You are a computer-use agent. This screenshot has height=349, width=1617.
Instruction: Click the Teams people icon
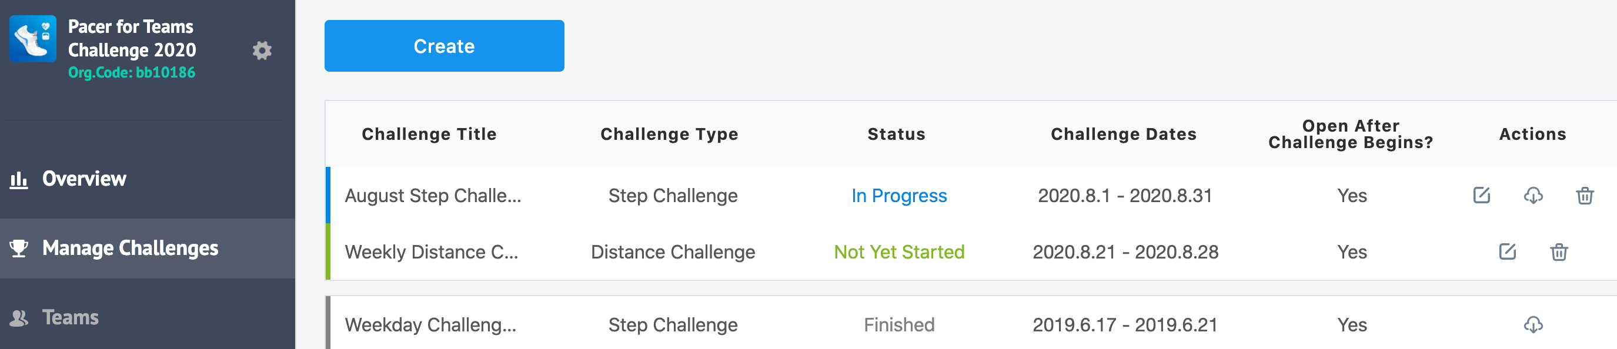pyautogui.click(x=19, y=318)
